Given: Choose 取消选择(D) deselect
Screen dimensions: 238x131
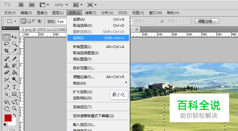Looking at the screenshot, I should tap(98, 25).
